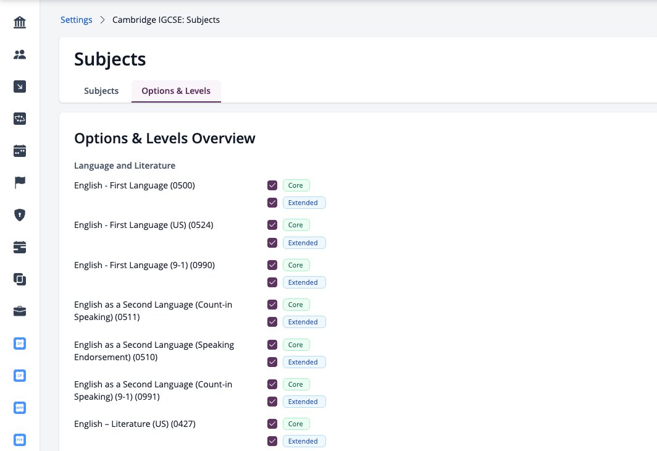
Task: Click the 'English - First Language (9-1) (0990)' label
Action: [x=144, y=265]
